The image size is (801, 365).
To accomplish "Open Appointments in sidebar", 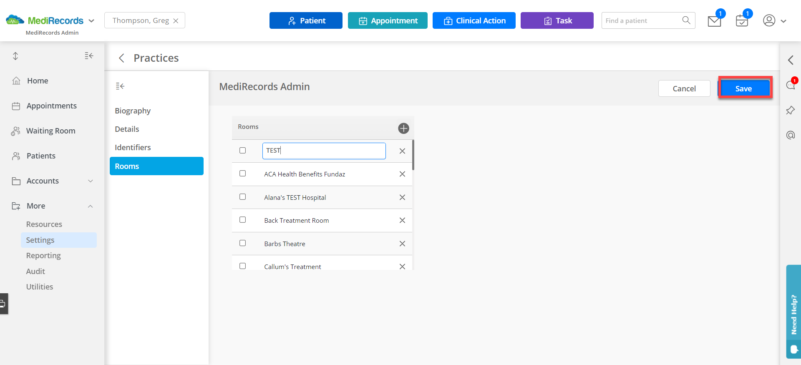I will (x=52, y=106).
